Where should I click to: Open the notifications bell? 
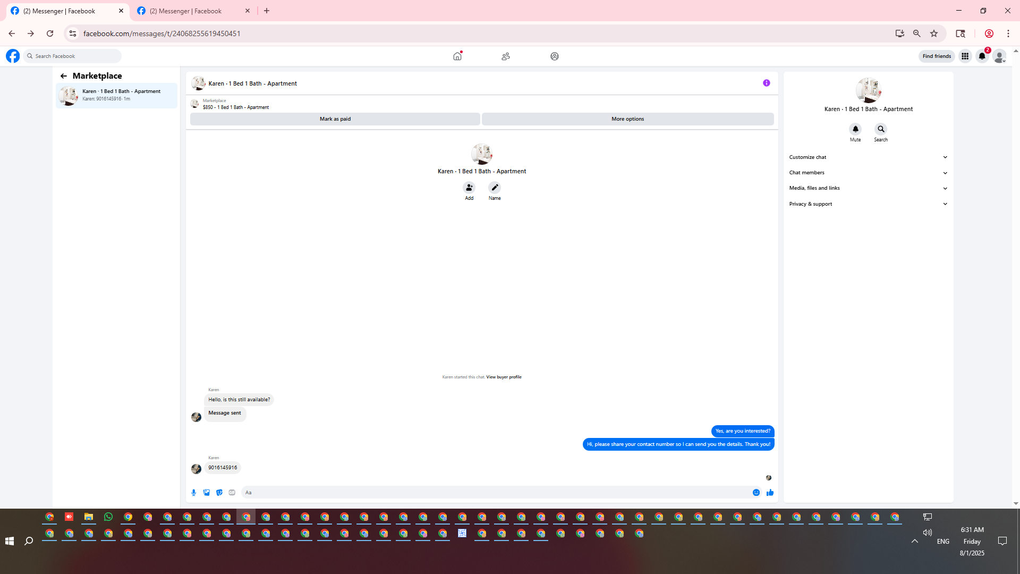982,56
